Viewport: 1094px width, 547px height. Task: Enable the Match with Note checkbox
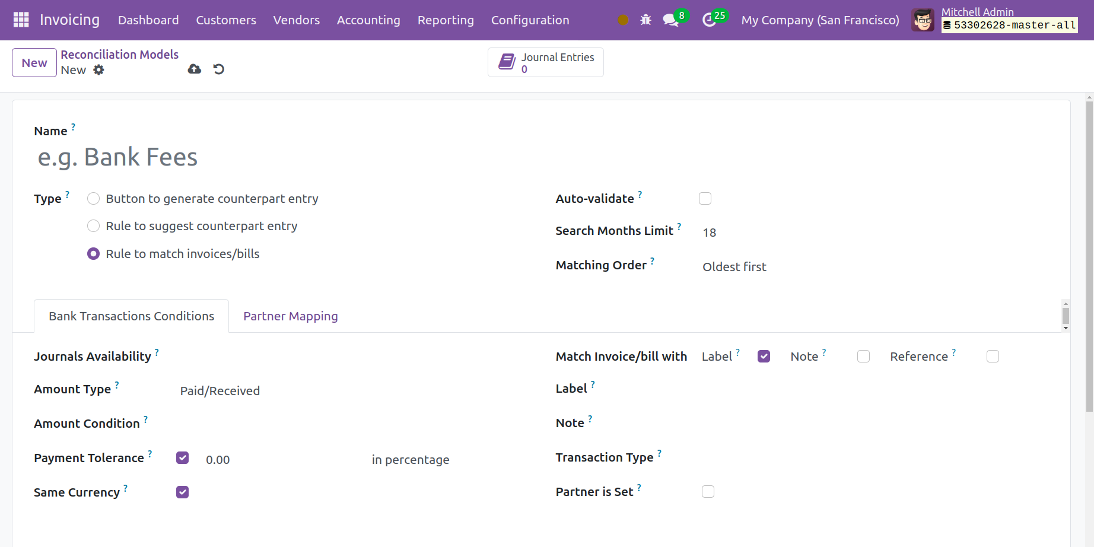click(863, 356)
